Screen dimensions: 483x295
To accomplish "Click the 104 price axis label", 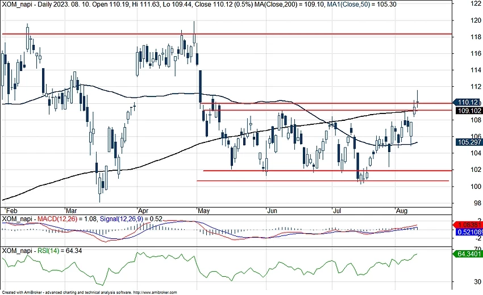I will coord(476,153).
